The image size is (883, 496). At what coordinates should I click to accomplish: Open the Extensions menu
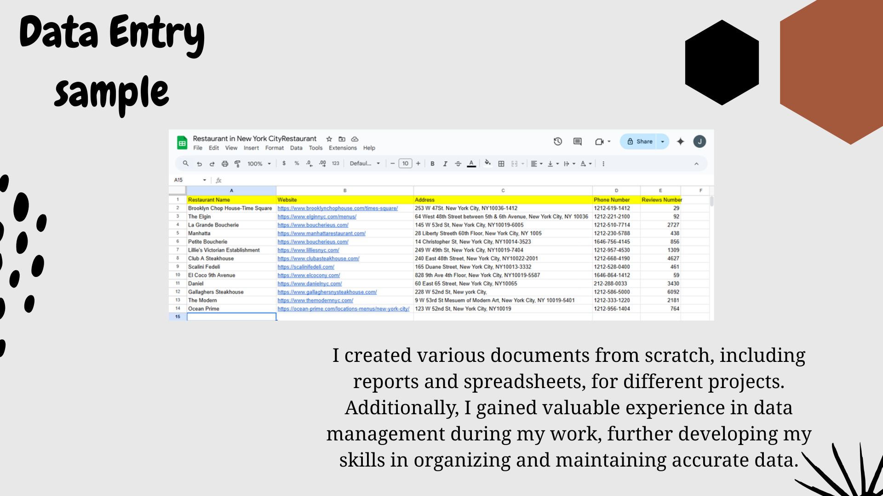coord(343,148)
